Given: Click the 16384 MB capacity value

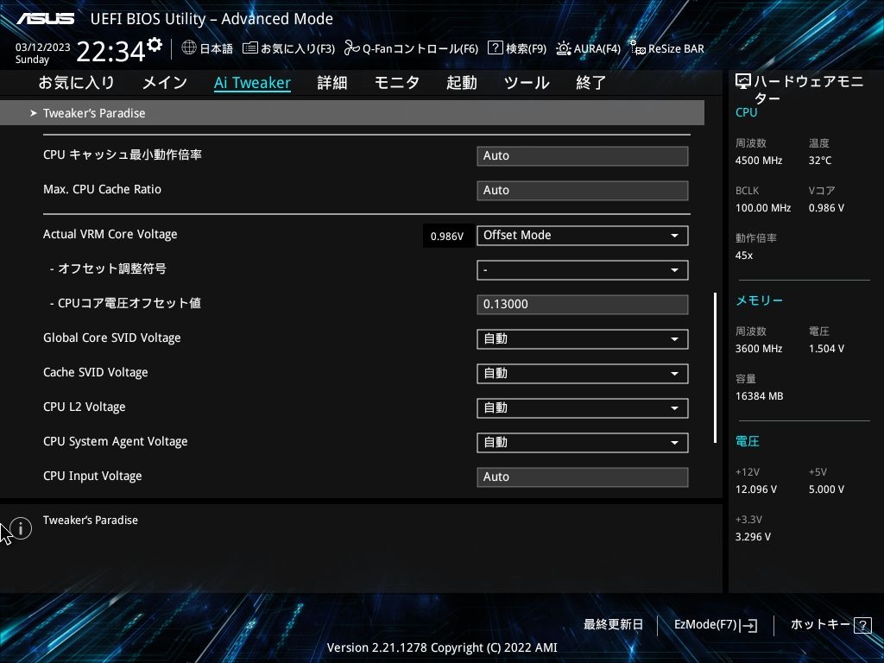Looking at the screenshot, I should pos(759,396).
